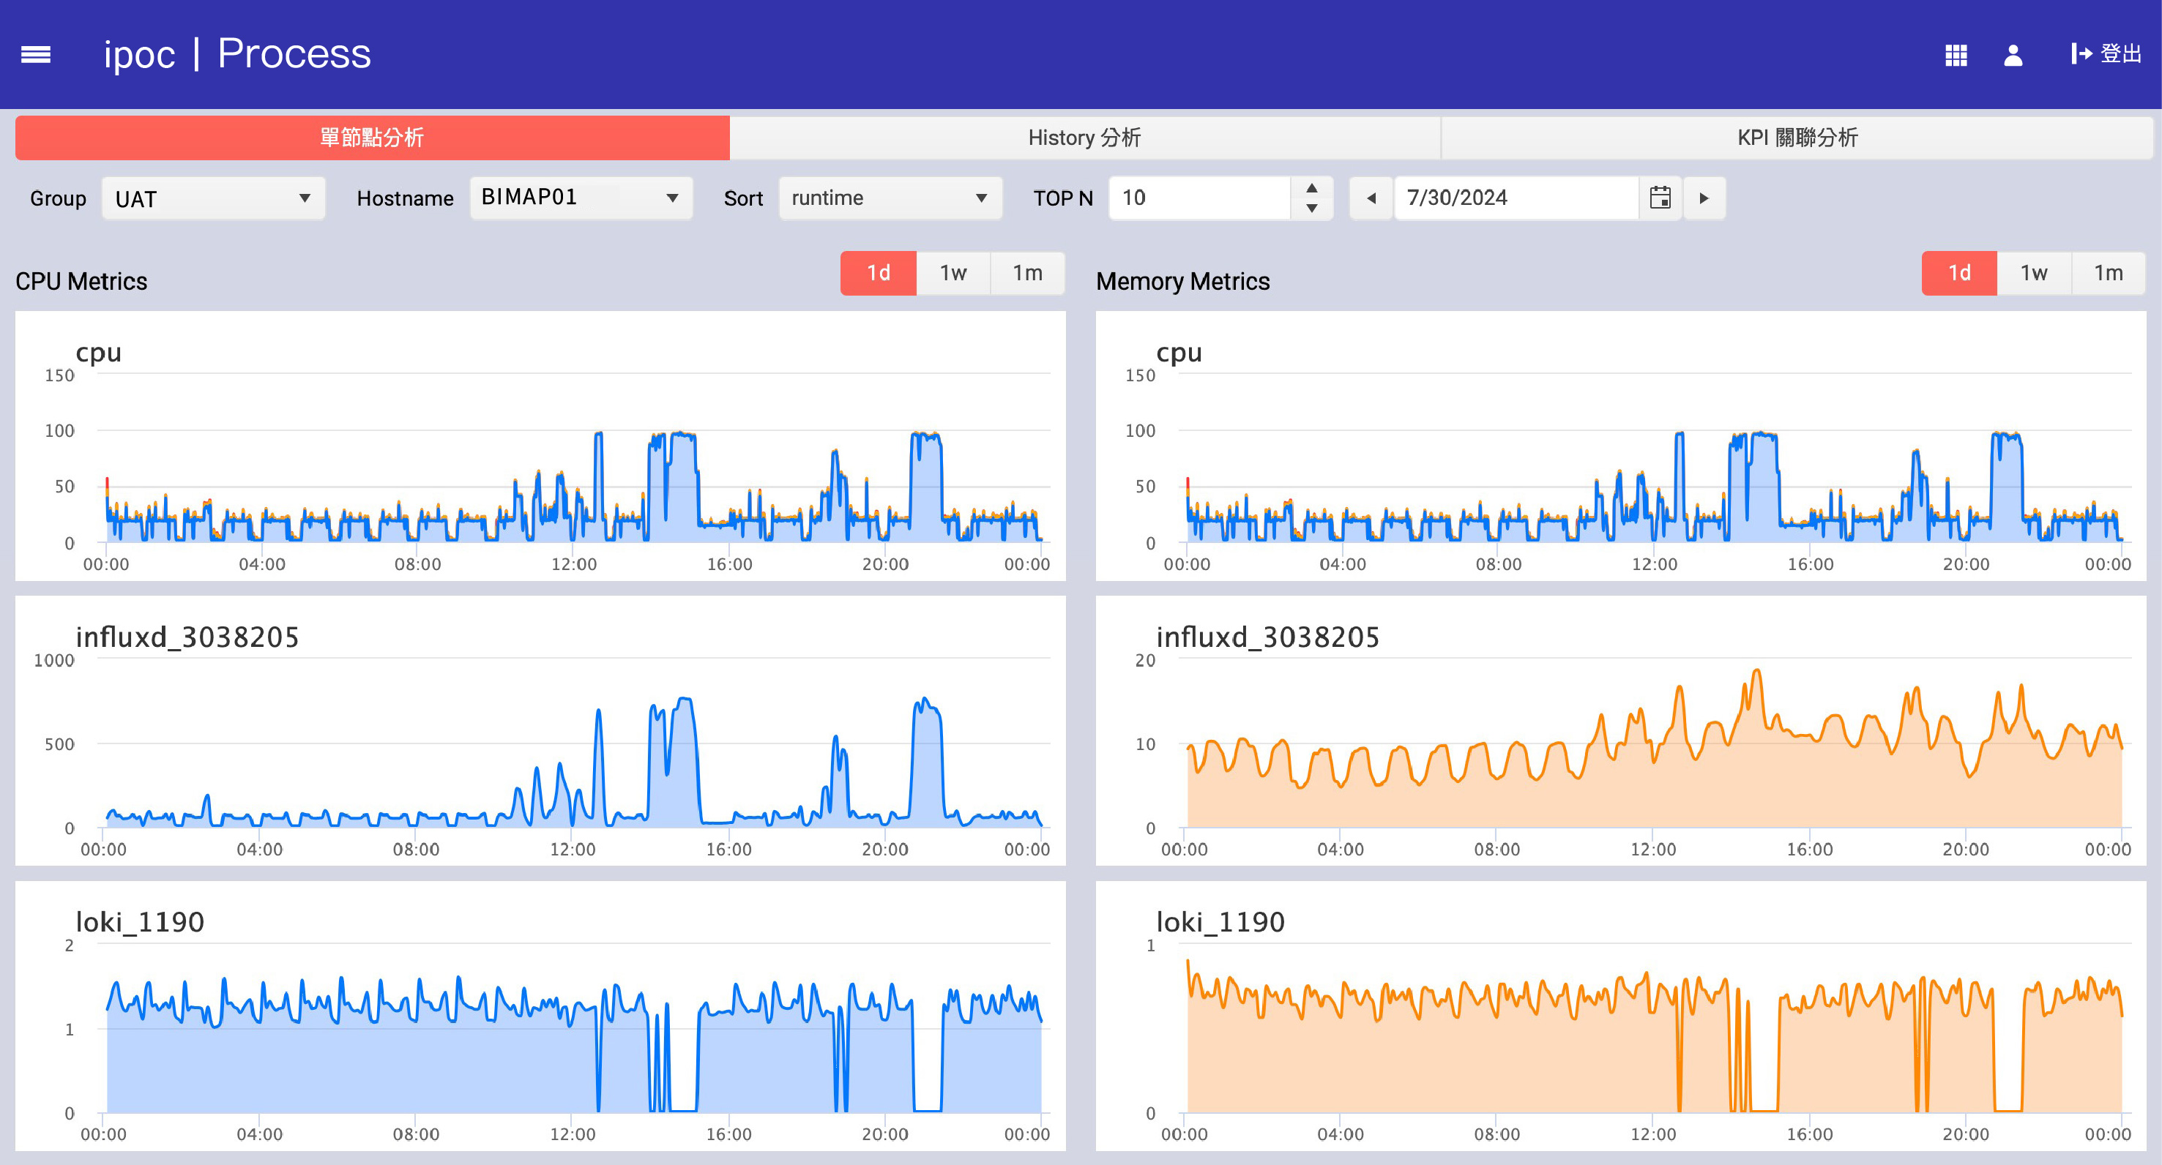2162x1165 pixels.
Task: Select 1m range for CPU Metrics
Action: pos(1027,274)
